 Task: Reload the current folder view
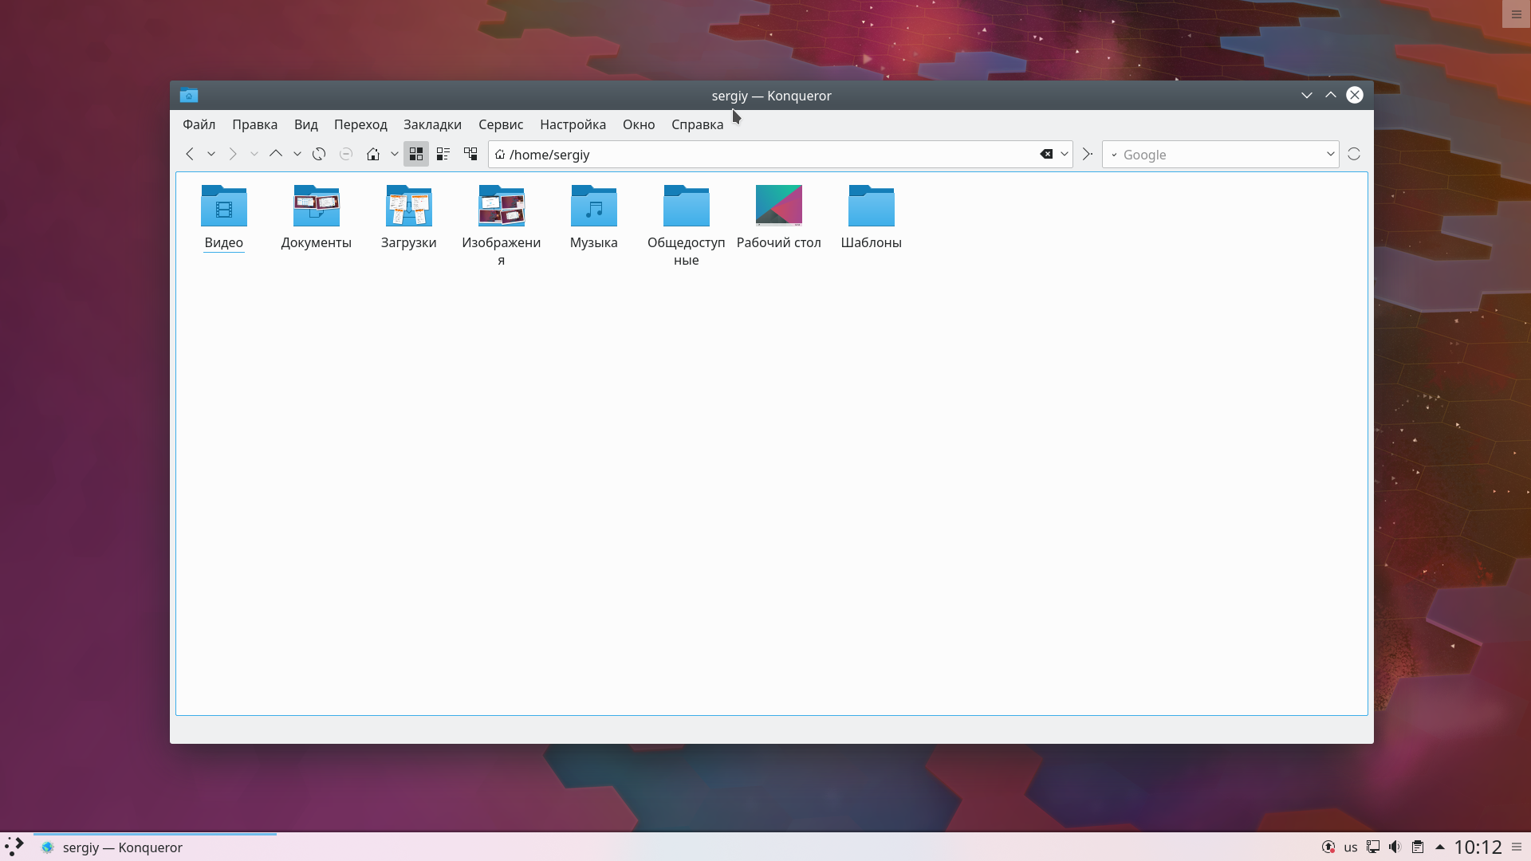click(x=319, y=154)
